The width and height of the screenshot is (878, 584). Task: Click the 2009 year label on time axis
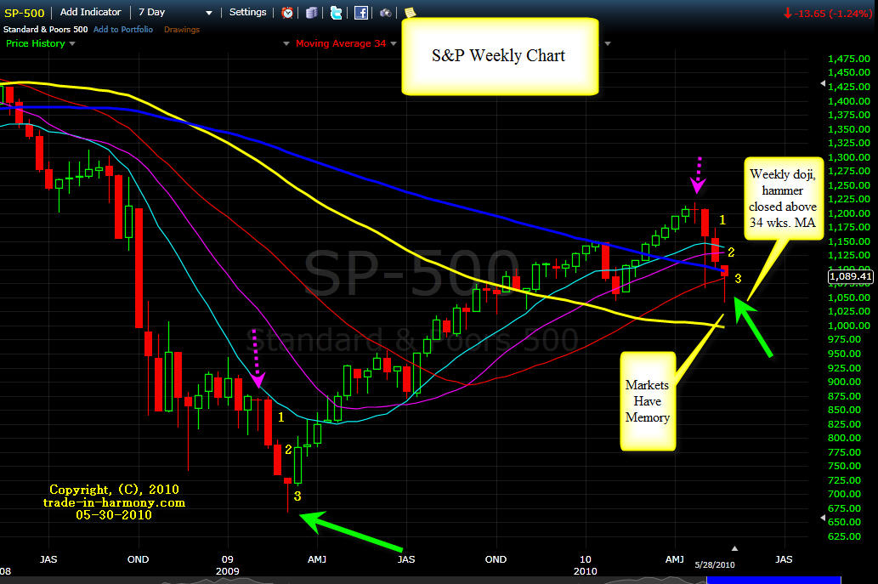click(227, 571)
